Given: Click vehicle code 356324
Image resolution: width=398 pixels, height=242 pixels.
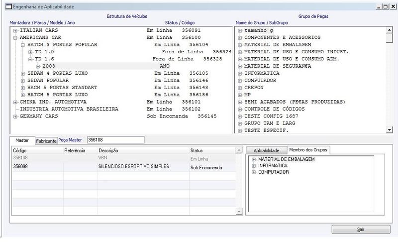Looking at the screenshot, I should (222, 52).
